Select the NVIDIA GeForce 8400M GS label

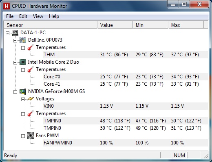pos(56,91)
